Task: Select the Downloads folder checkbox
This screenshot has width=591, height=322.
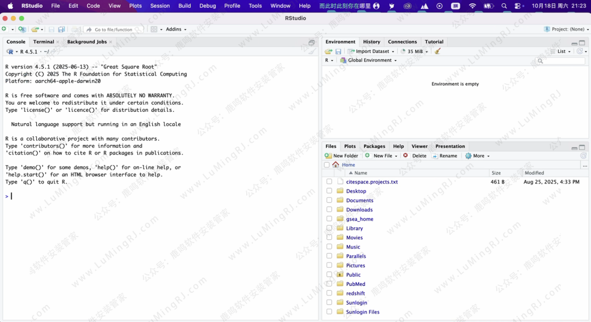Action: pos(329,210)
